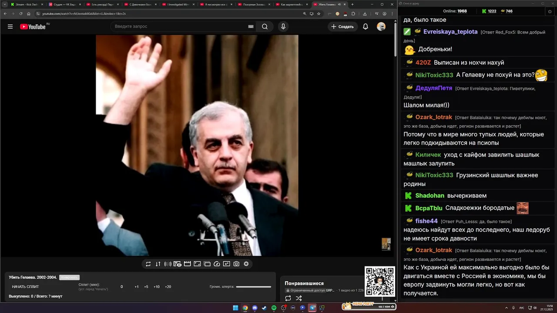Toggle playlist loop in Понравившиеся panel
This screenshot has width=557, height=313.
tap(288, 298)
